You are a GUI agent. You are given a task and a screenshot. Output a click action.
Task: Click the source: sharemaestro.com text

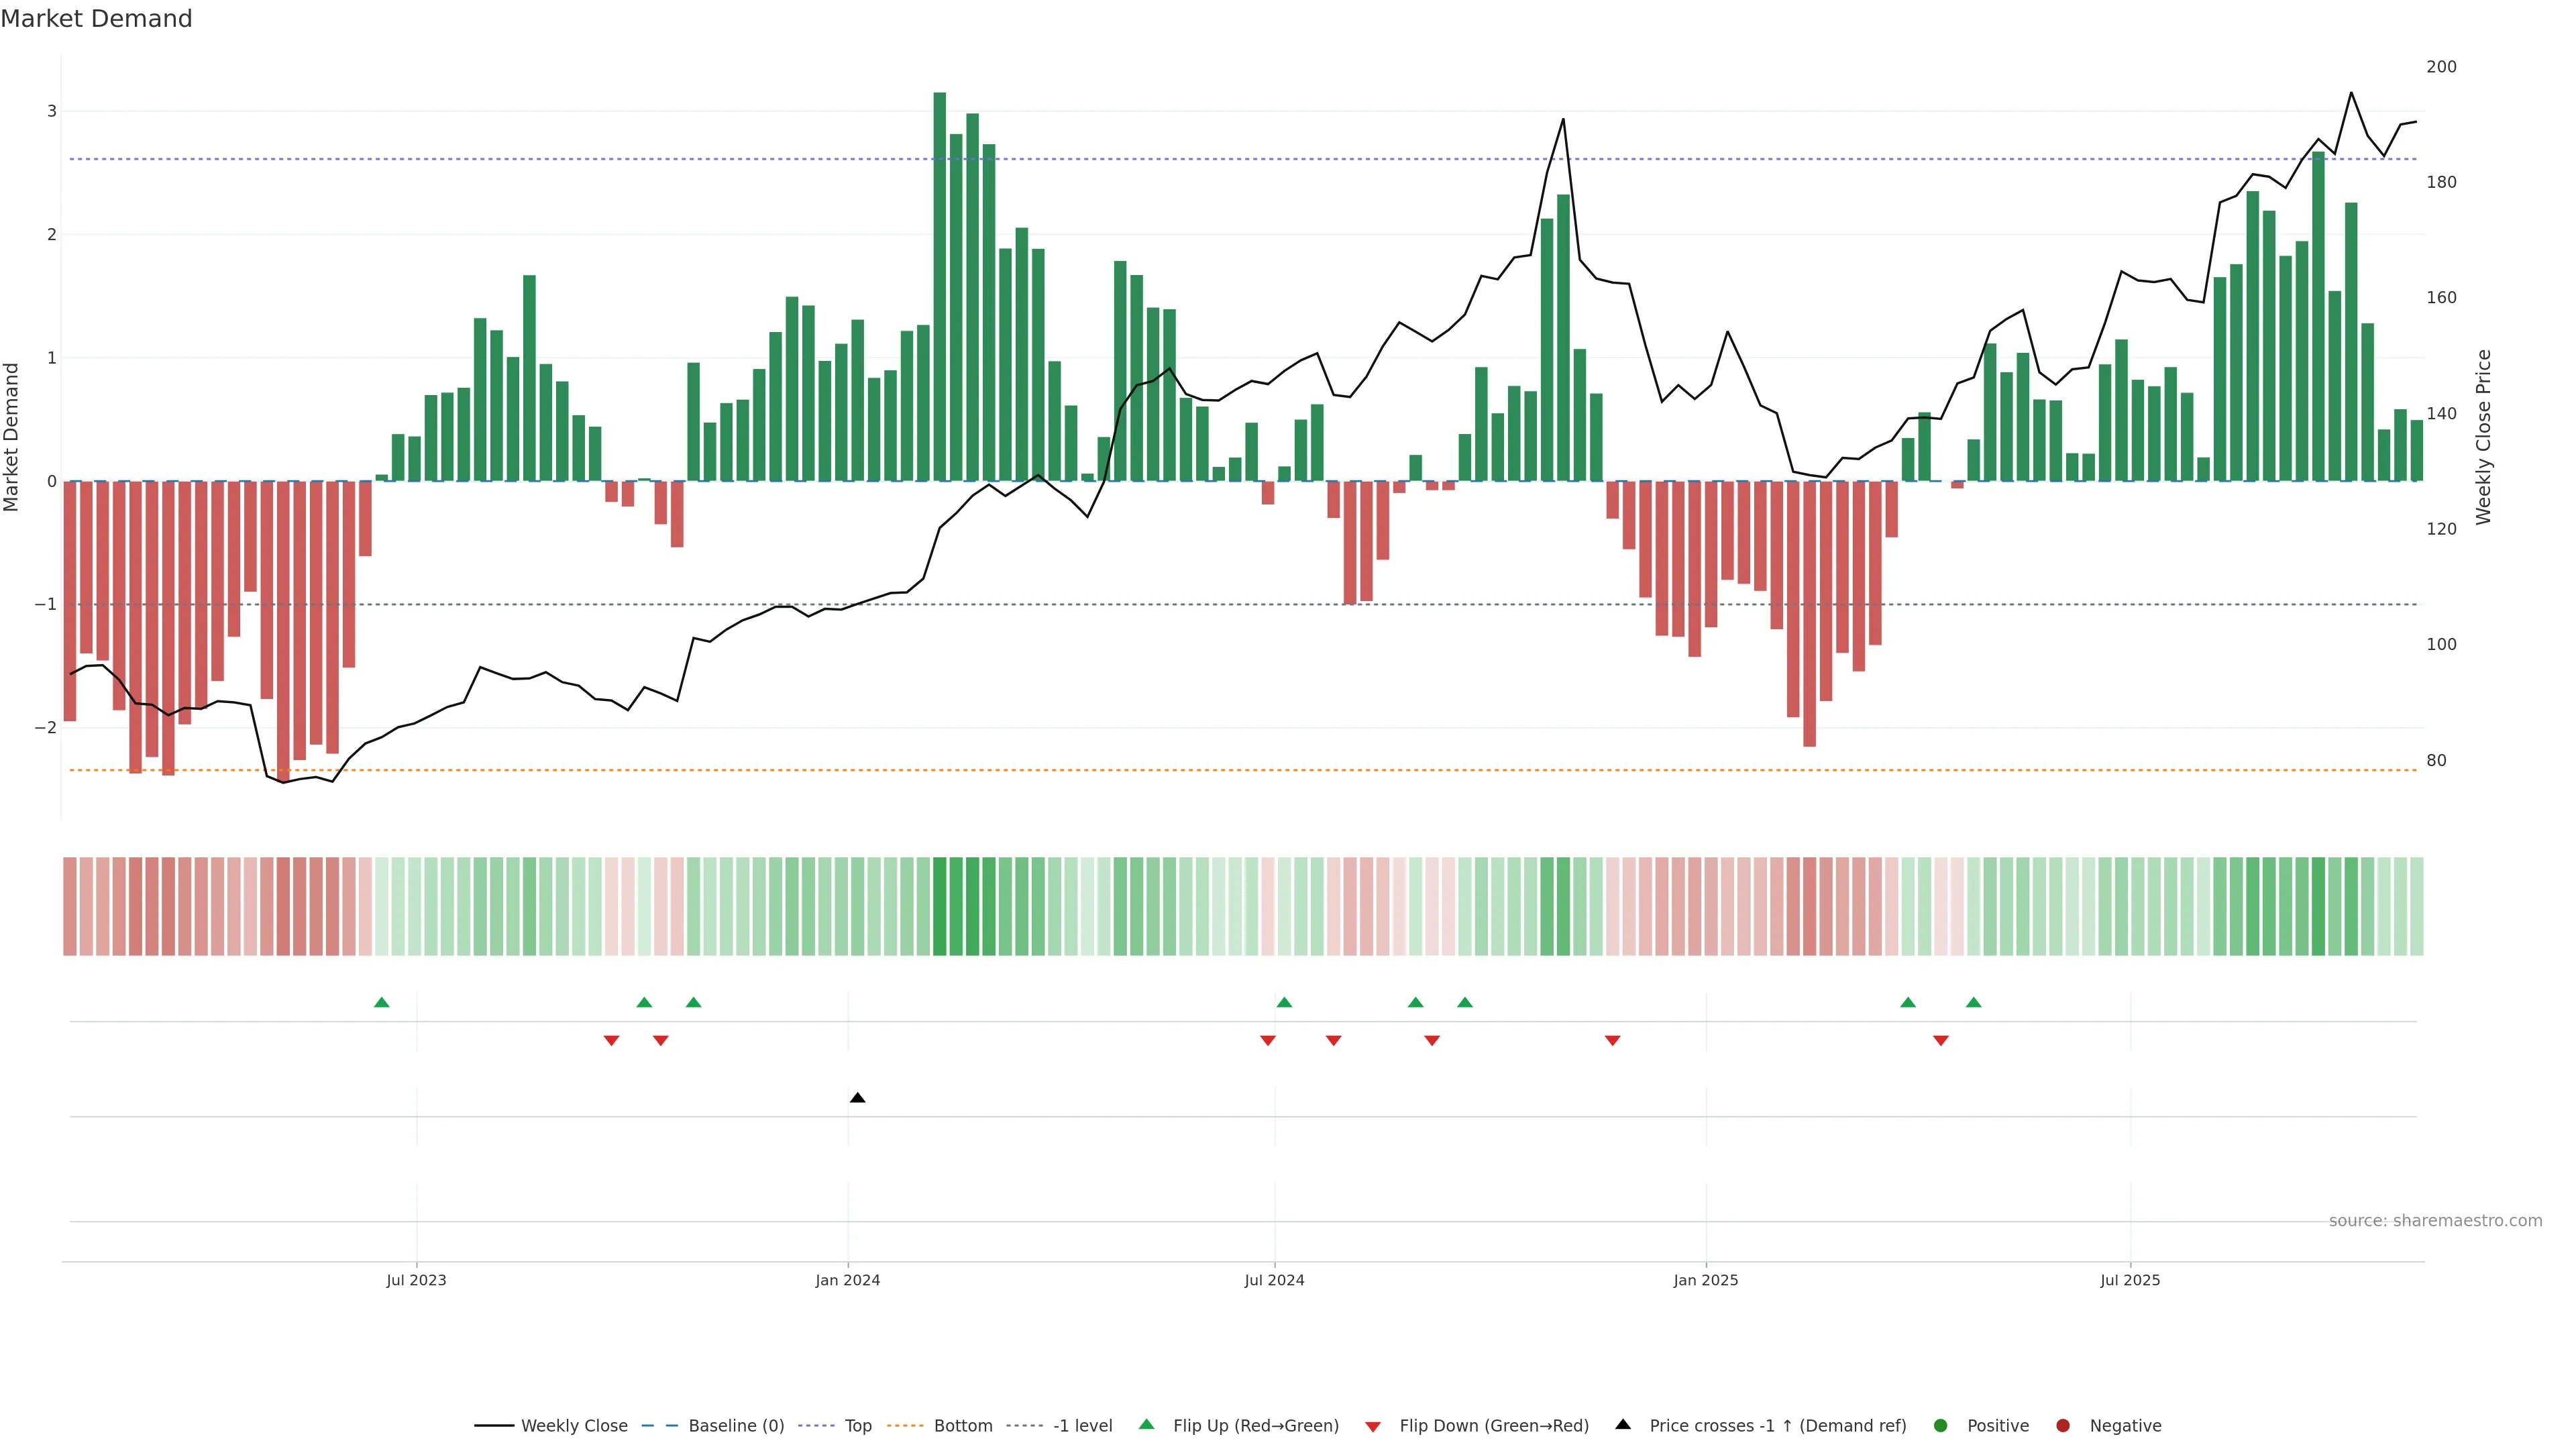2435,1221
